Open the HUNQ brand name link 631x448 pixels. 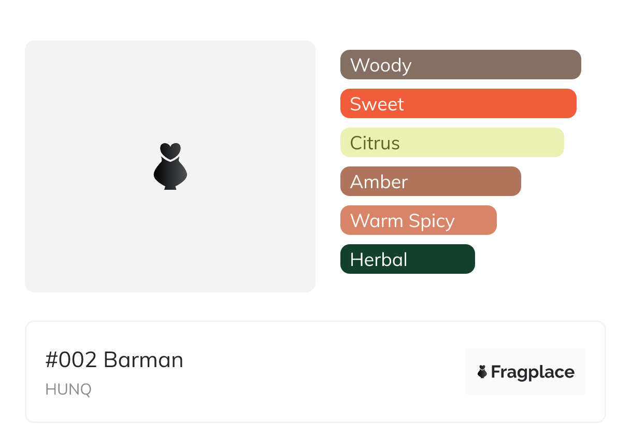click(x=68, y=389)
